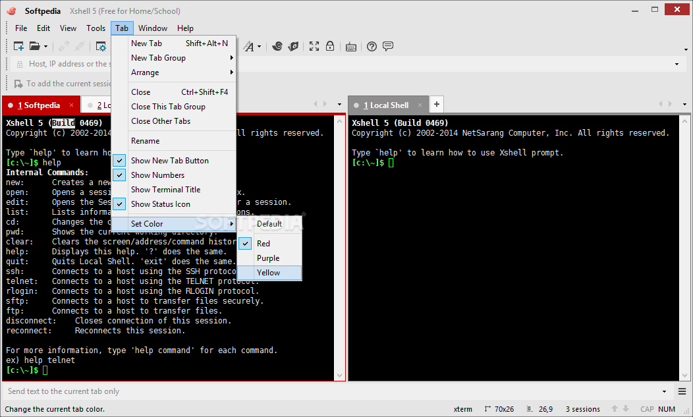The width and height of the screenshot is (693, 417).
Task: Expand the Open folder dropdown arrow
Action: [x=45, y=46]
